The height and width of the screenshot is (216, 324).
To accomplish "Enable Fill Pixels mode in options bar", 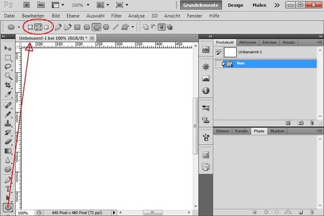I will [x=46, y=27].
